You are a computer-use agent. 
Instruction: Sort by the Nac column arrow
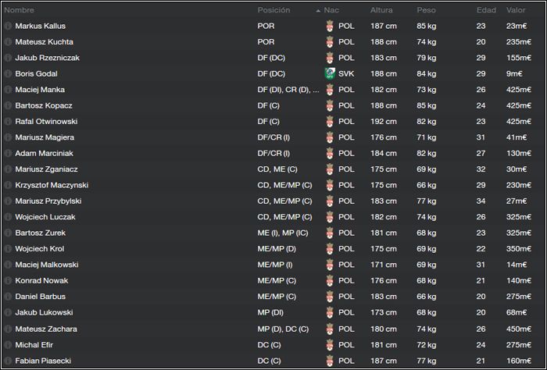pyautogui.click(x=318, y=11)
